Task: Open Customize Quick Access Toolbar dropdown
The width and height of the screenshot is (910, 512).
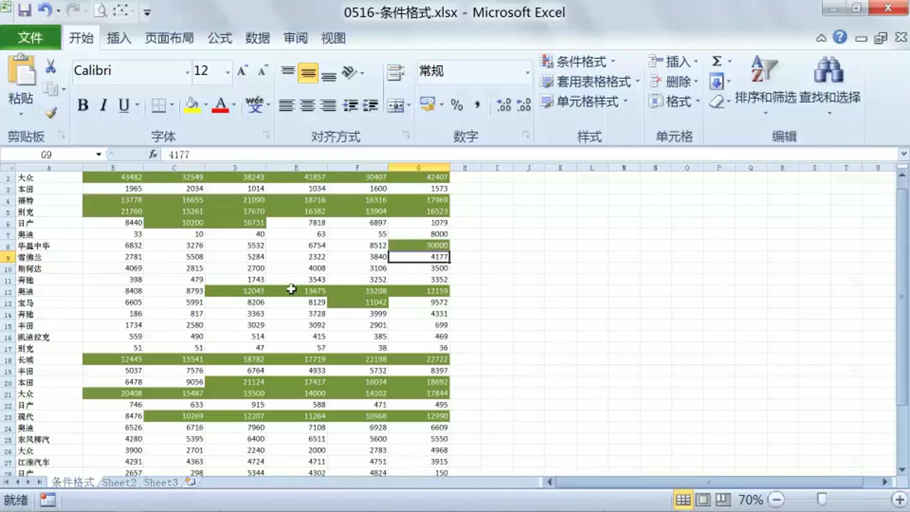Action: pyautogui.click(x=147, y=13)
